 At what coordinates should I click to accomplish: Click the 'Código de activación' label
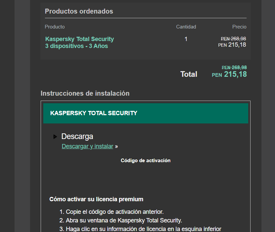pos(145,161)
